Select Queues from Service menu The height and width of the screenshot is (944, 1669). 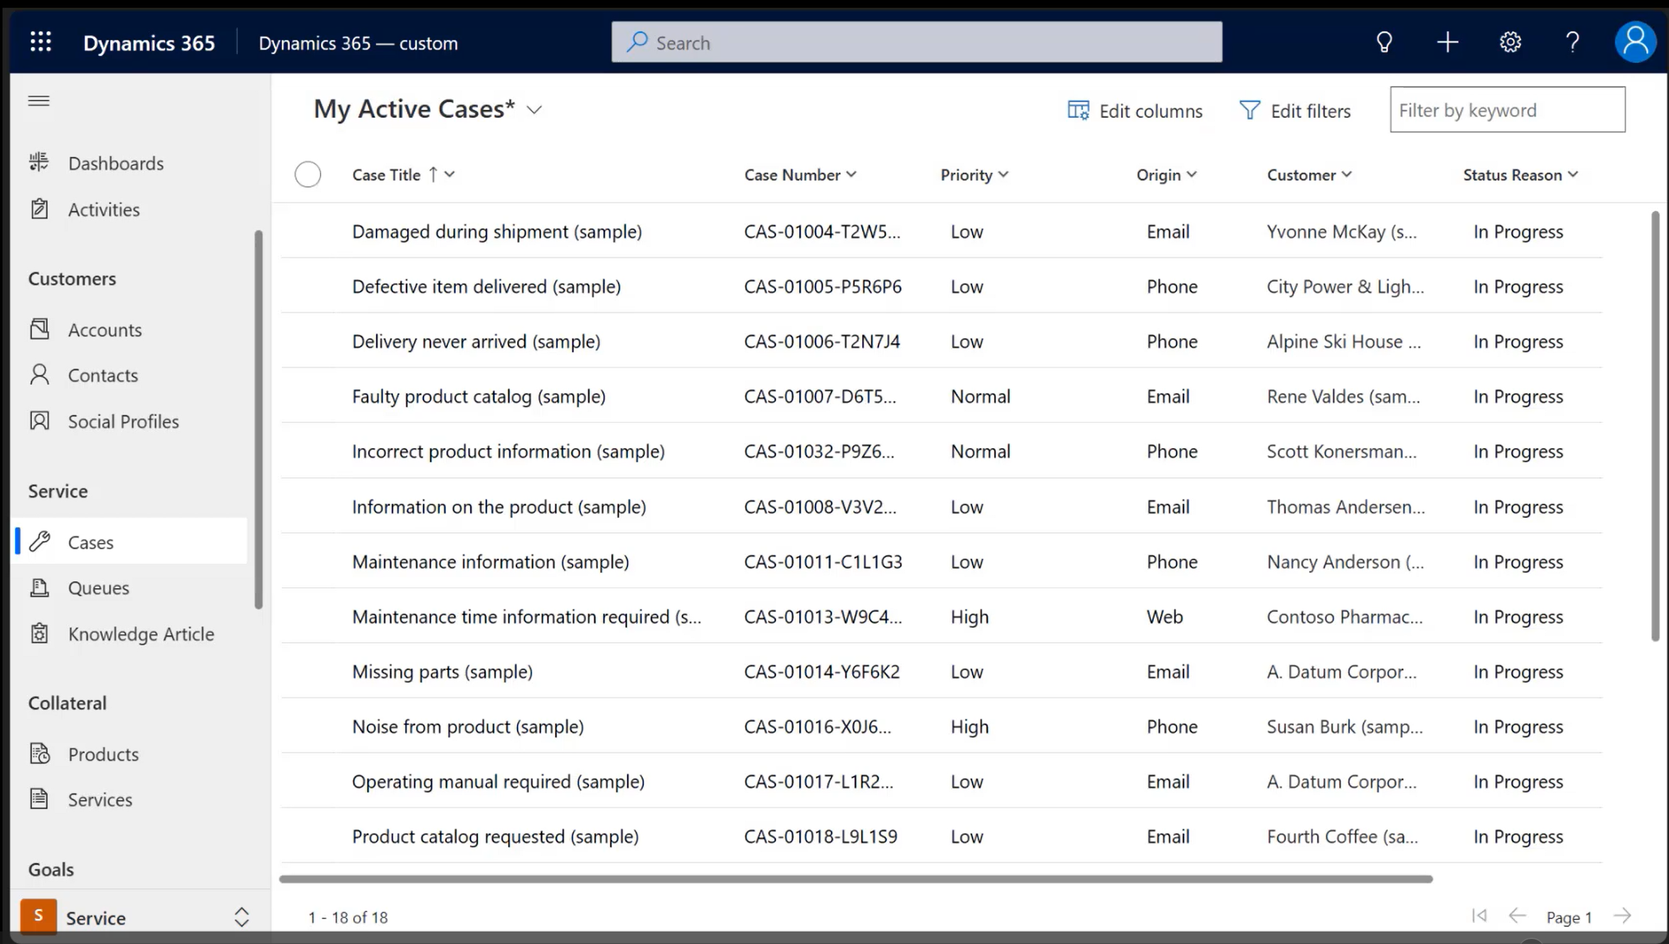pos(97,587)
